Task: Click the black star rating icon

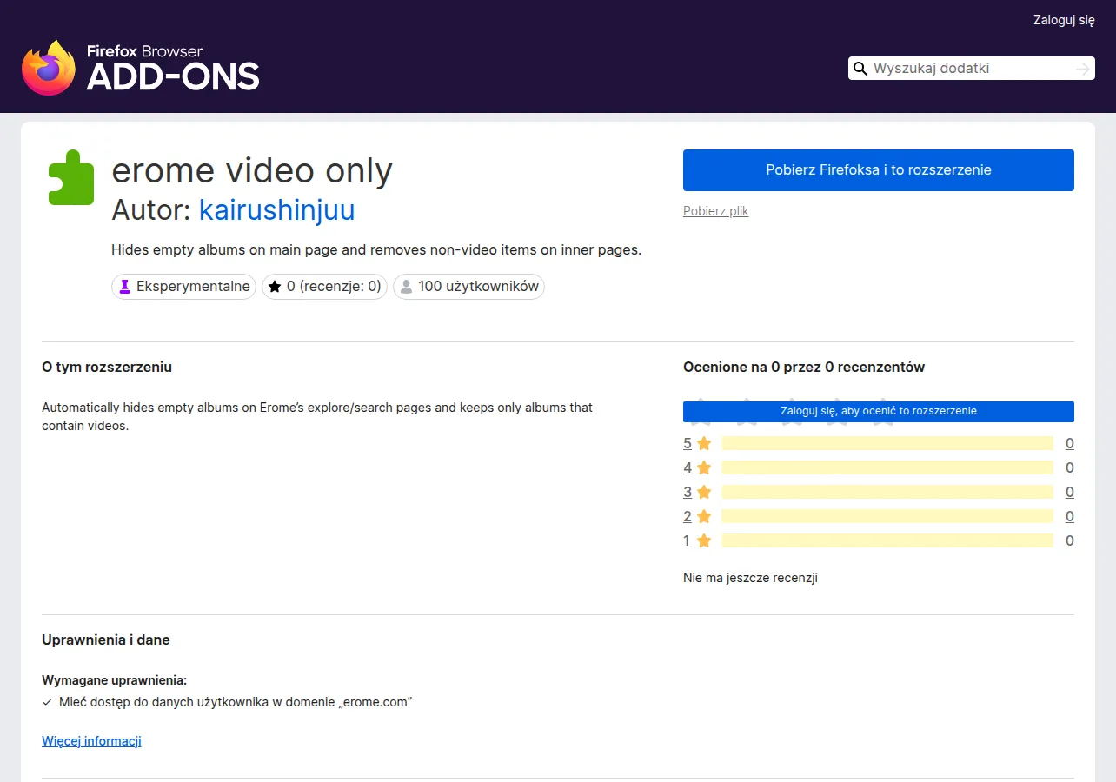Action: point(275,286)
